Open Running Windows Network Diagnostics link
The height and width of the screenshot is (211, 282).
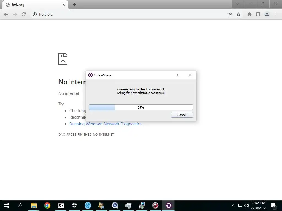105,124
